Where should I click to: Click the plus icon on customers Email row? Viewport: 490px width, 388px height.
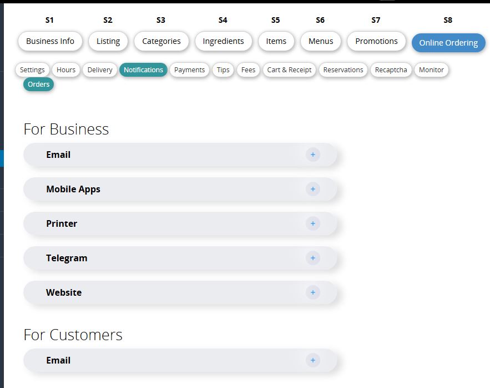tap(312, 360)
